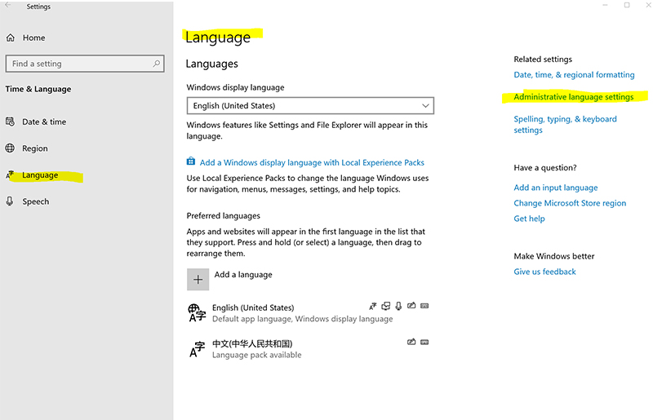Click the back arrow in Settings title bar
653x420 pixels.
click(x=8, y=5)
